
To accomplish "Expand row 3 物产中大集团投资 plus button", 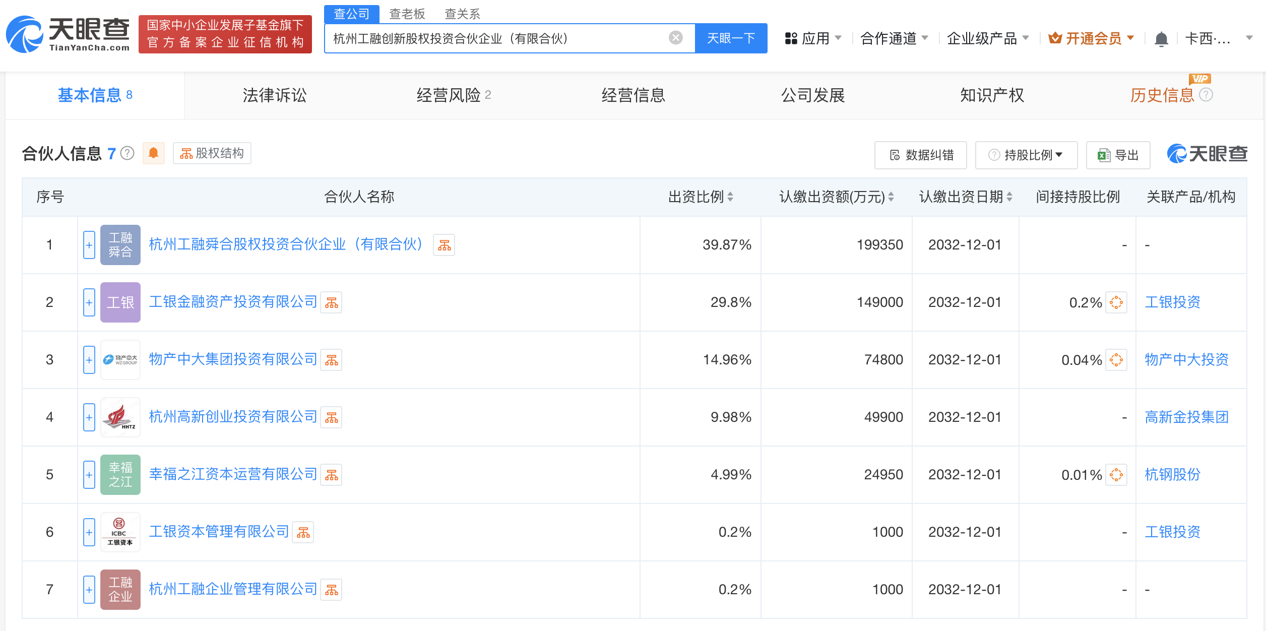I will [x=89, y=360].
